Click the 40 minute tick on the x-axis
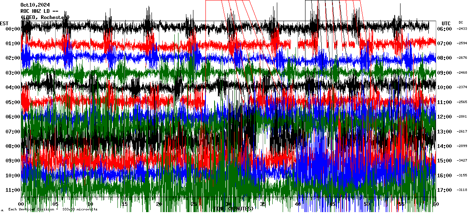Screen dimensions: 469x215 [x=297, y=204]
